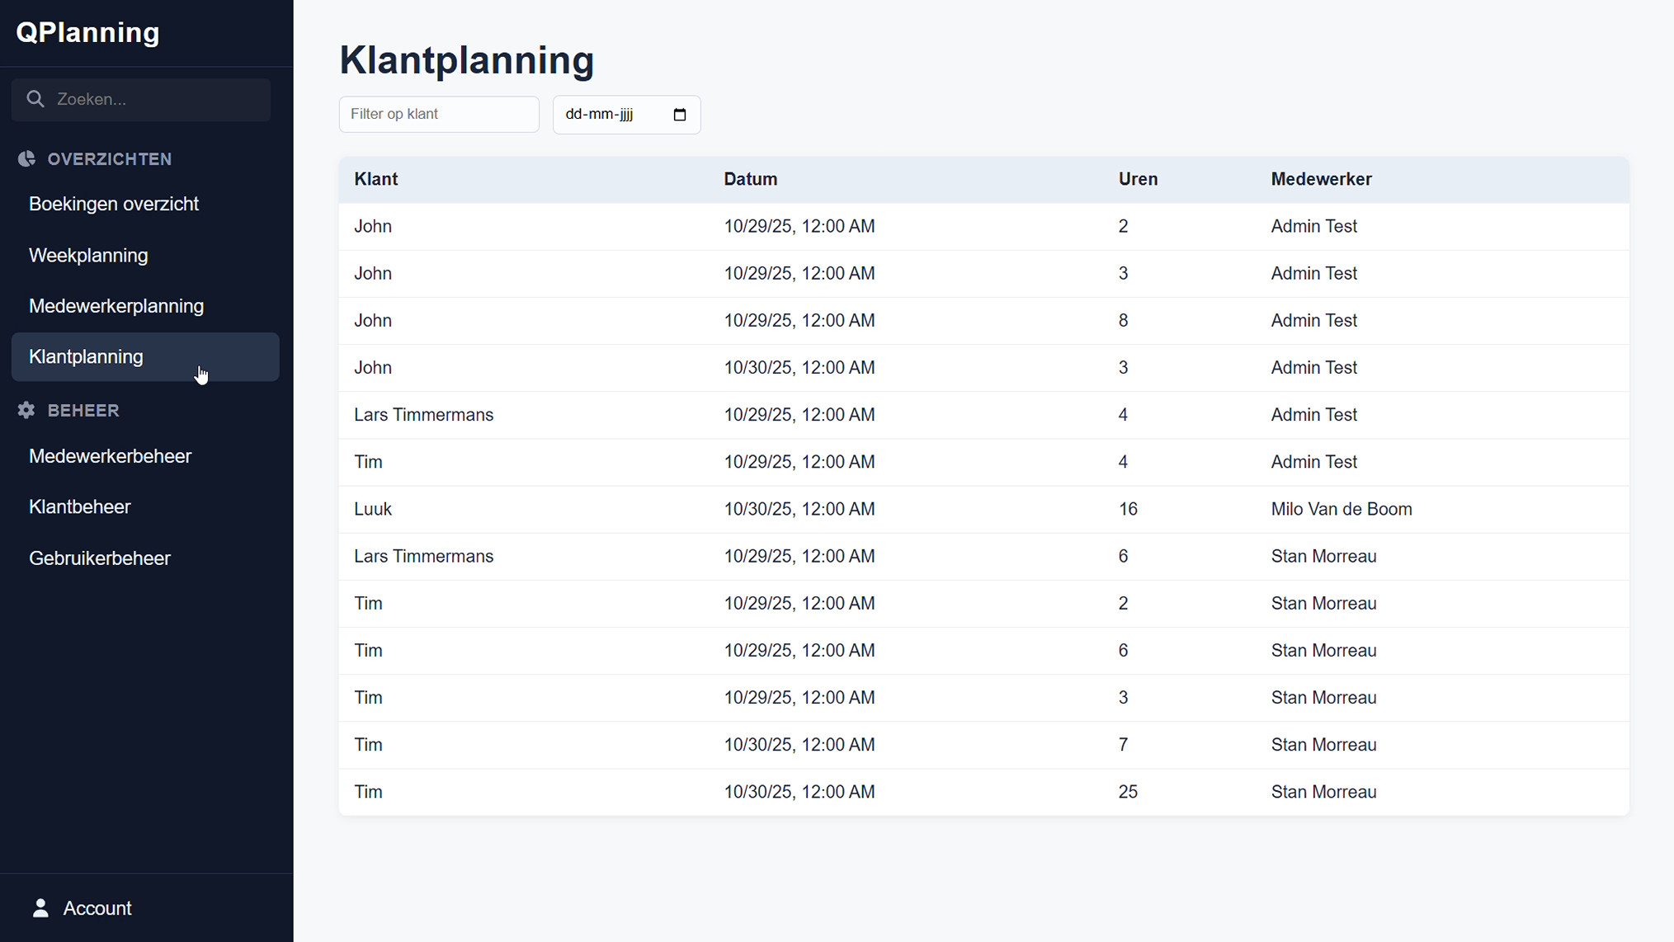Screen dimensions: 1674x942
Task: Click the Medewerker column header
Action: pyautogui.click(x=1321, y=179)
